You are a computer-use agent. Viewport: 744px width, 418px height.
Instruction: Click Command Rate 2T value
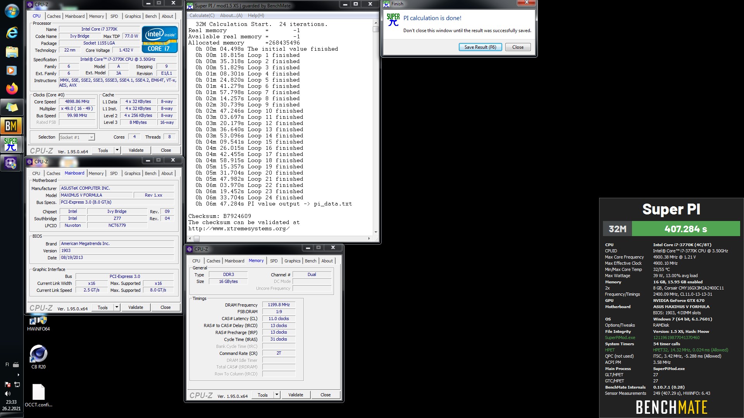(279, 353)
